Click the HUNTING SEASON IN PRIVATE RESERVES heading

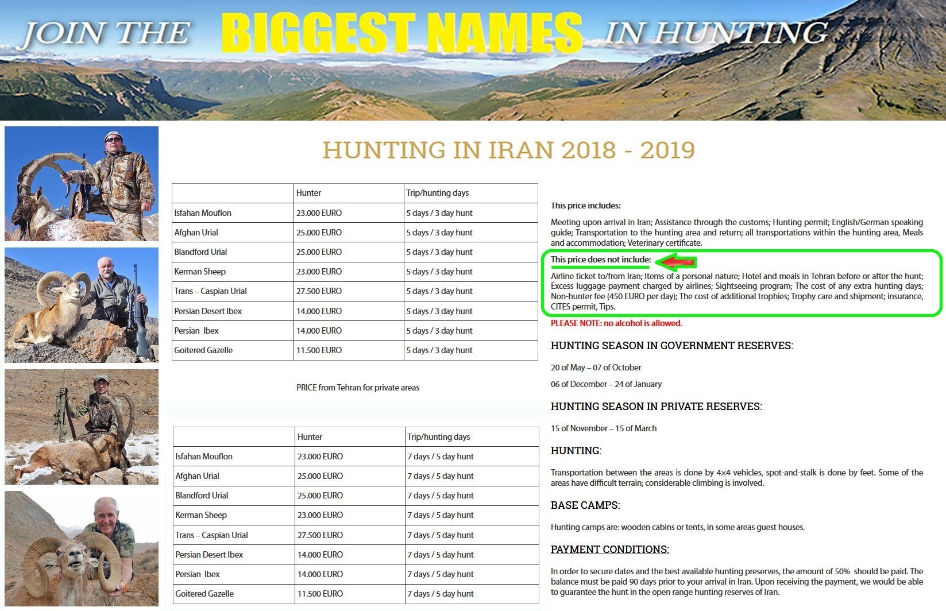tap(656, 407)
